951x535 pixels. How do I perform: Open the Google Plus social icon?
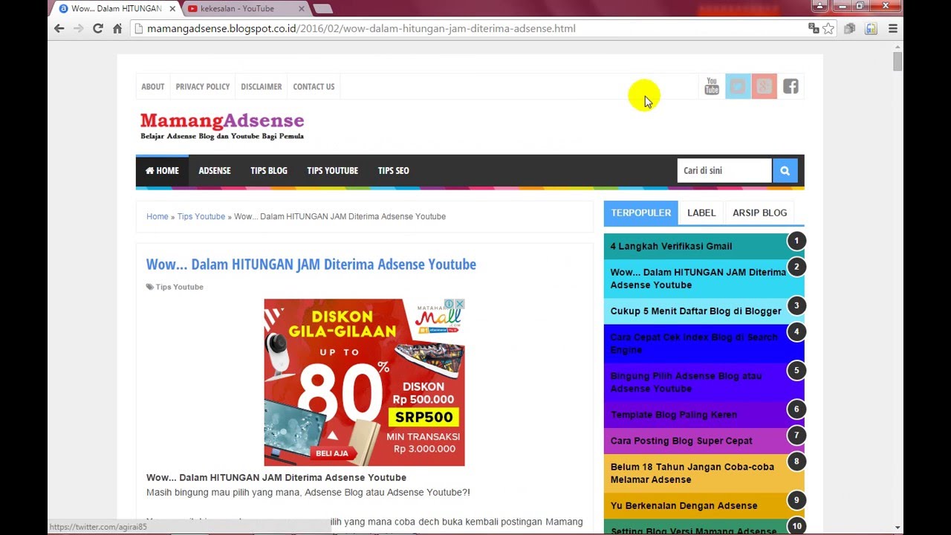[x=764, y=86]
